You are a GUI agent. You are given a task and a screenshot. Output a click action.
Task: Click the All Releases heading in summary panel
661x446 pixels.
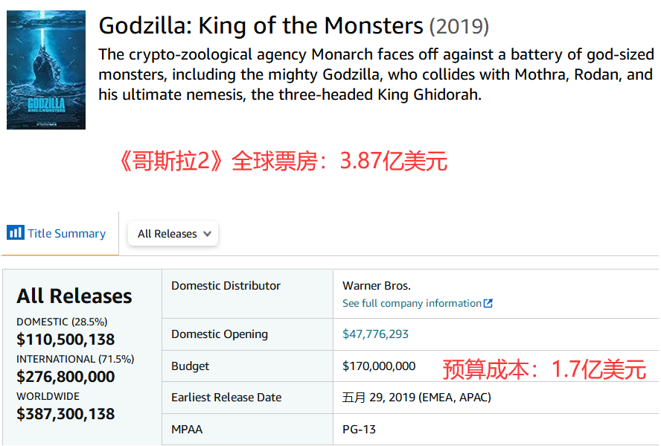(74, 296)
